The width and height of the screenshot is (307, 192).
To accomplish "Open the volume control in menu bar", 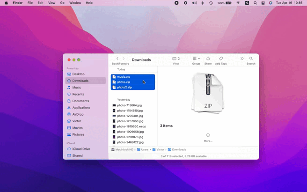I will tap(194, 3).
